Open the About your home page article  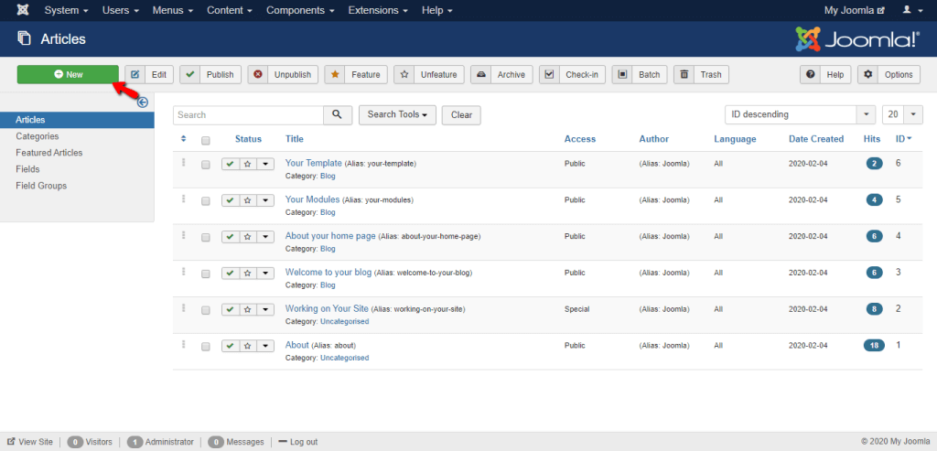[330, 236]
